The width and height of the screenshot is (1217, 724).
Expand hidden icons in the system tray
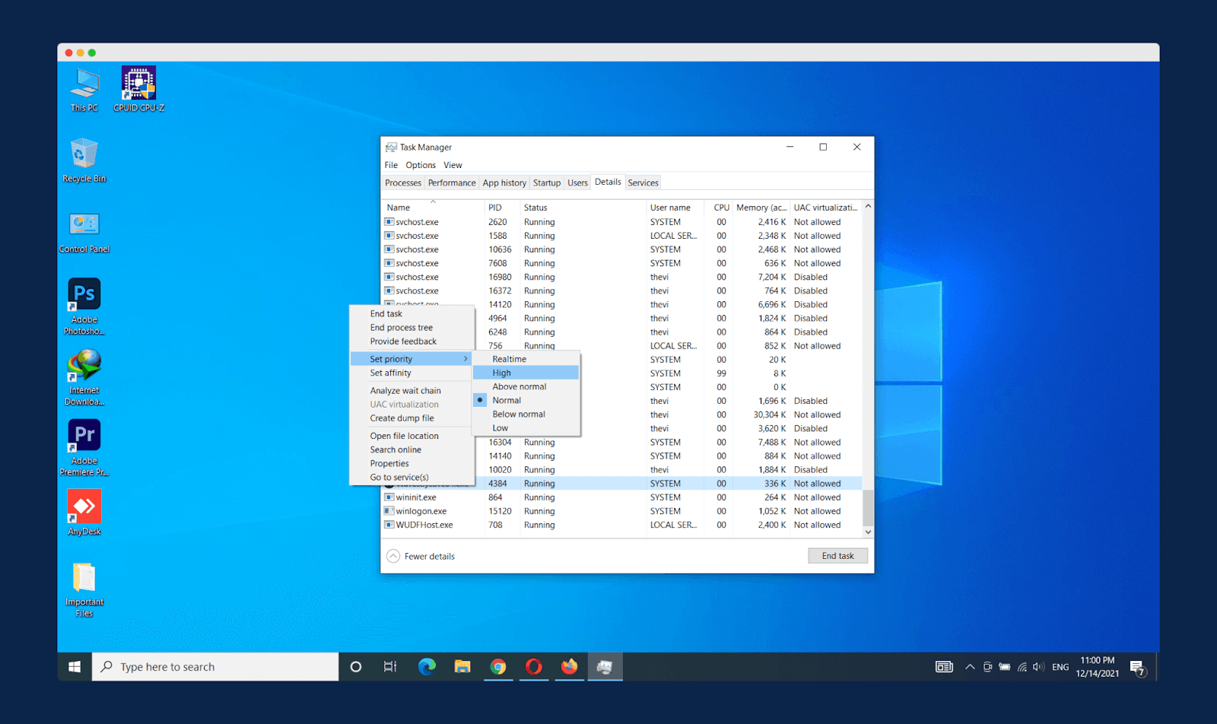[x=970, y=666]
